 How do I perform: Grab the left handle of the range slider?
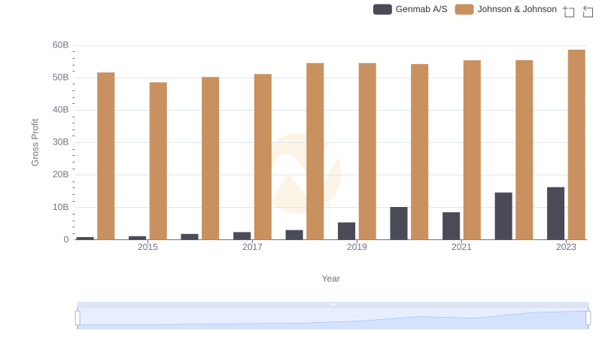pos(78,318)
